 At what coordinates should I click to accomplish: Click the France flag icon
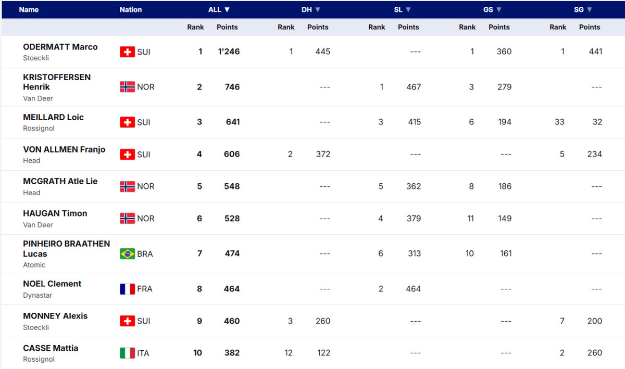pos(127,289)
